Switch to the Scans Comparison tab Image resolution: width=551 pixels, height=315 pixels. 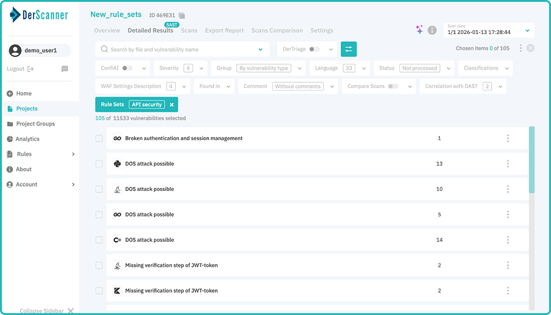coord(277,30)
